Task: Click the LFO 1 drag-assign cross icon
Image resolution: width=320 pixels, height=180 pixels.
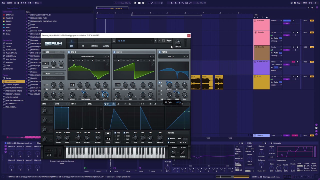Action: click(x=105, y=104)
